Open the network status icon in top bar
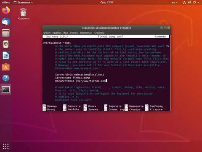 184,3
